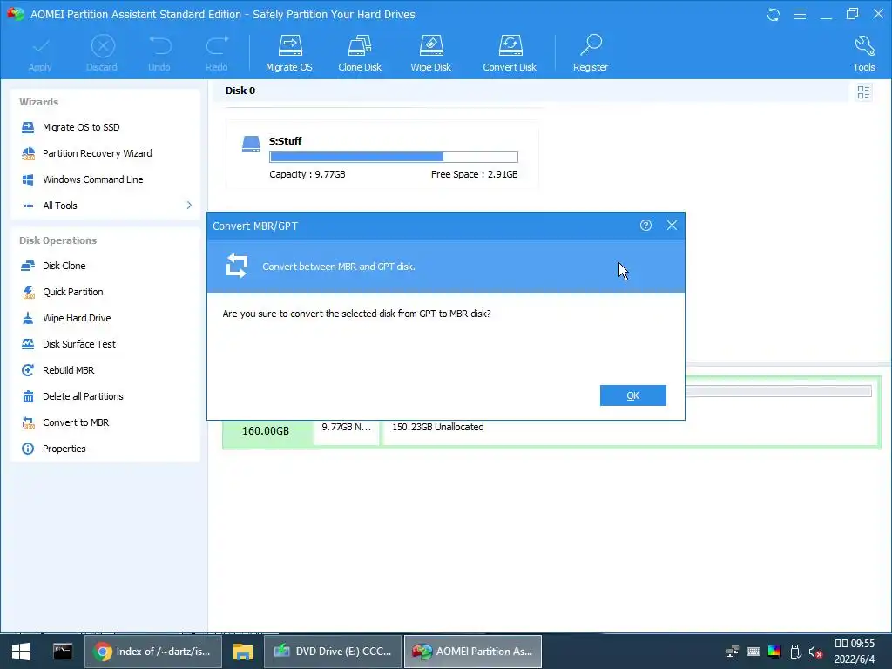Click the Undo arrow icon
Viewport: 892px width, 669px height.
159,45
